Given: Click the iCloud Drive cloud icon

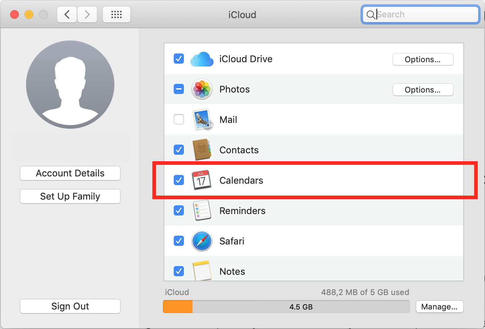Looking at the screenshot, I should [202, 59].
